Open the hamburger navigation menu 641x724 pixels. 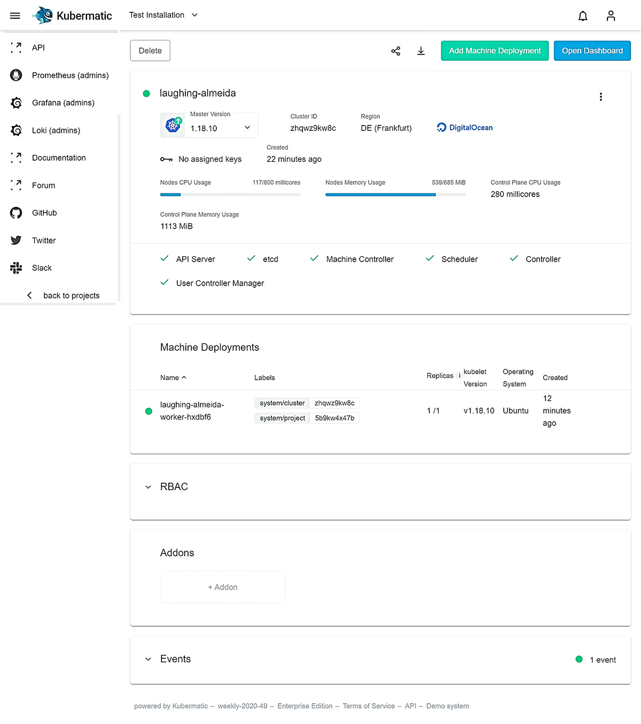[x=15, y=15]
